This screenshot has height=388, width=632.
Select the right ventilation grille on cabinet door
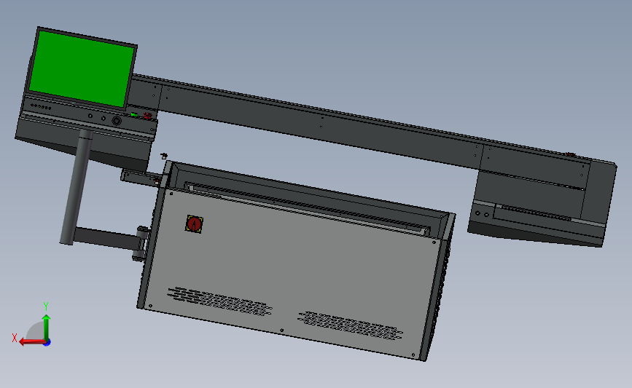point(350,325)
